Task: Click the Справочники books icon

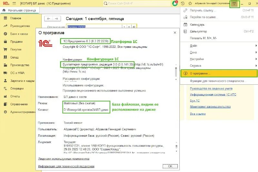Action: [5, 104]
